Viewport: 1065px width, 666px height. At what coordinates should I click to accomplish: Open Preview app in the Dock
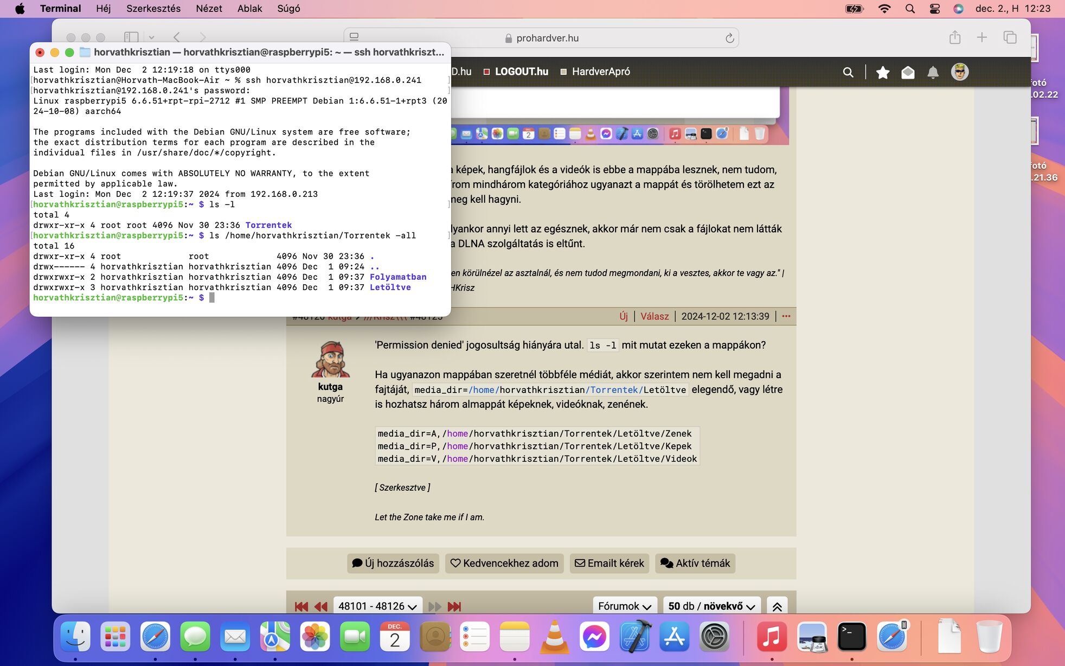812,636
